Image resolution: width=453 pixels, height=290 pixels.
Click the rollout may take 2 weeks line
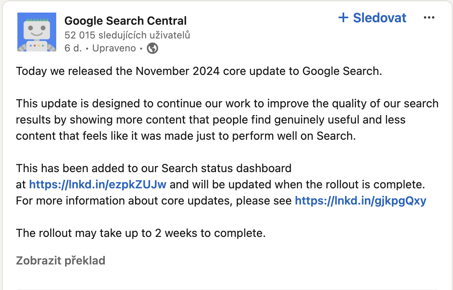141,233
